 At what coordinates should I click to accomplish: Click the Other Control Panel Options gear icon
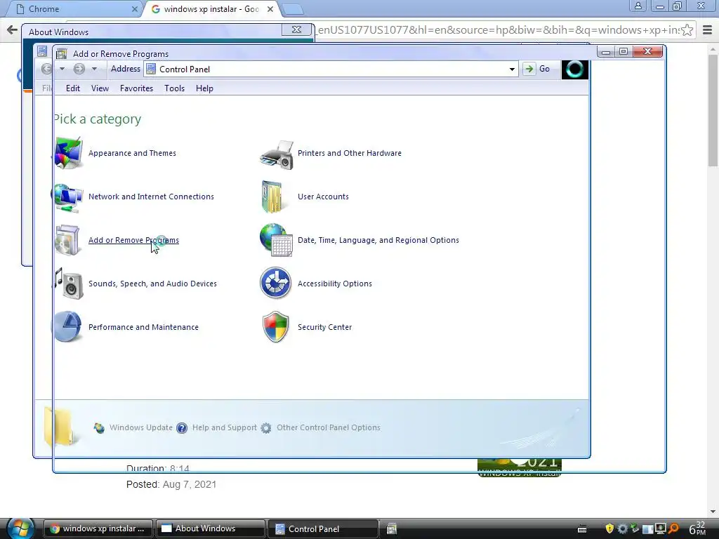266,428
